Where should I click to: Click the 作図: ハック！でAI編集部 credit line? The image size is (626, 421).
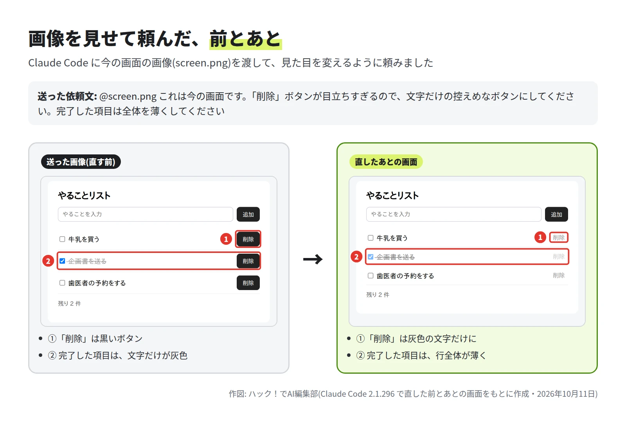click(413, 394)
